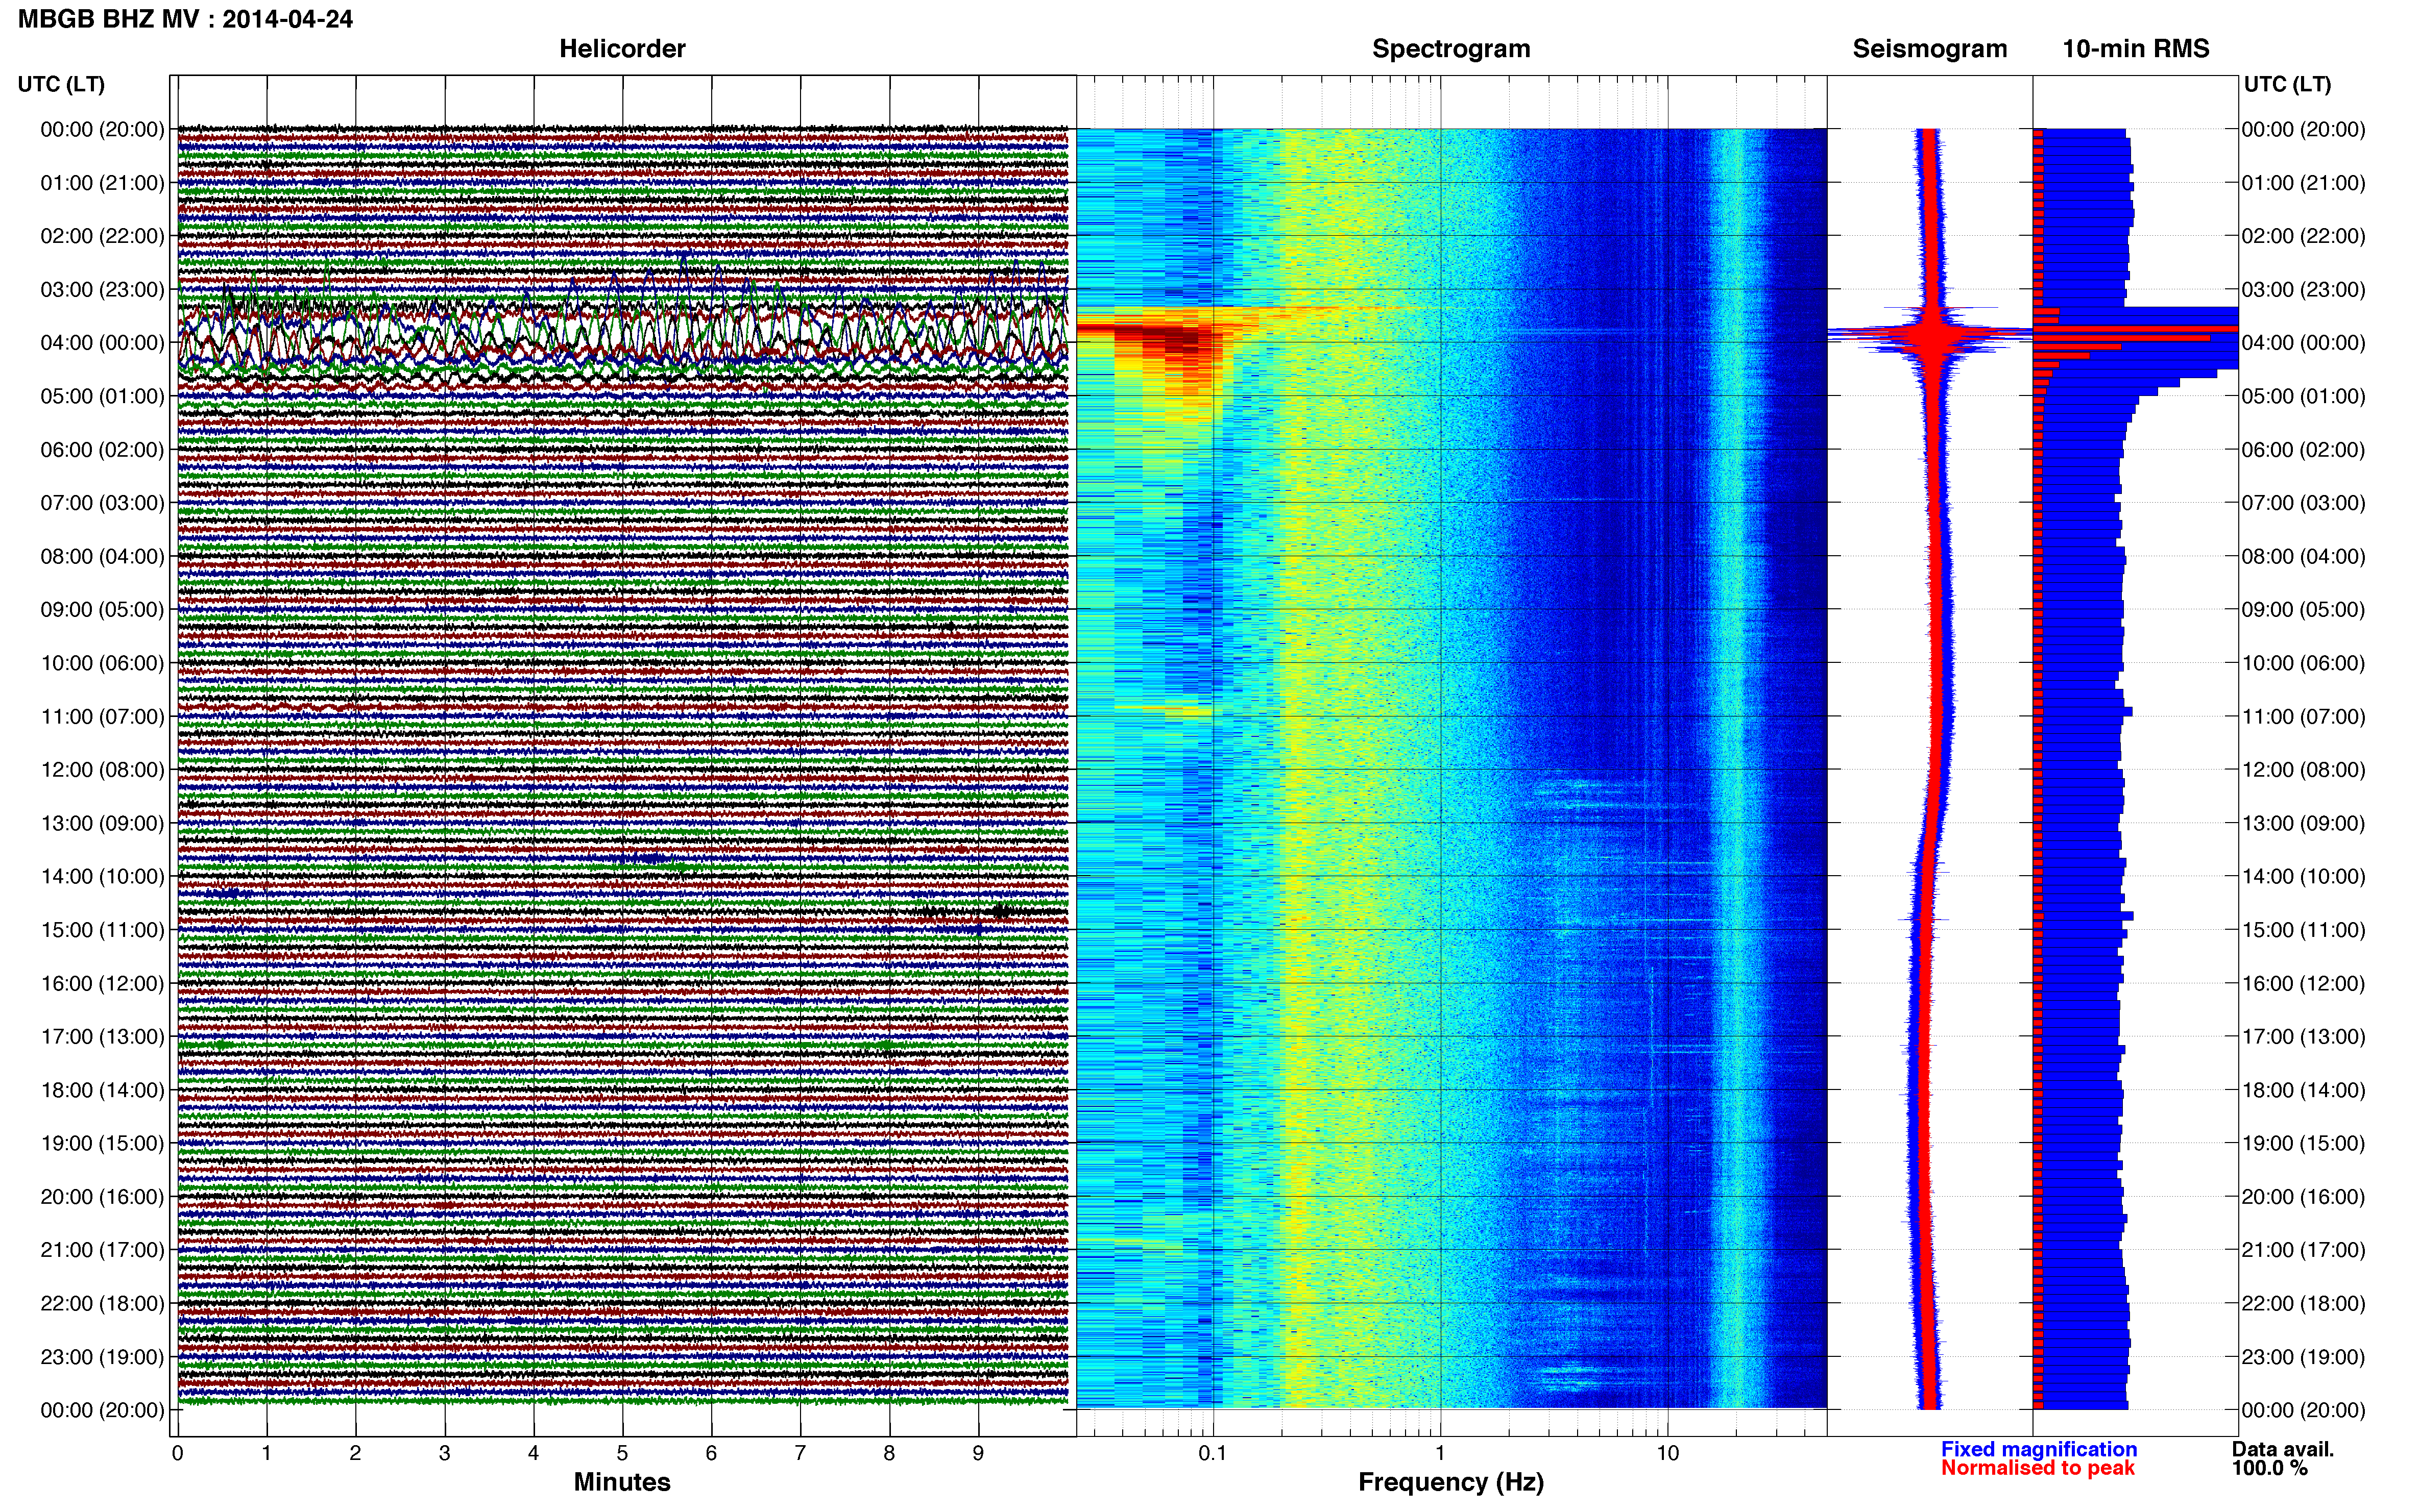Image resolution: width=2420 pixels, height=1512 pixels.
Task: Click the '10-min RMS' panel heading
Action: 2136,49
